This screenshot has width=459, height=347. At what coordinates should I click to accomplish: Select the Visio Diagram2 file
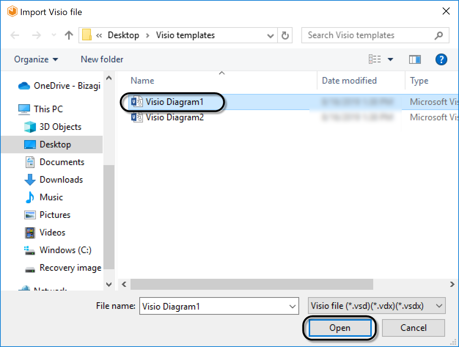pos(175,117)
